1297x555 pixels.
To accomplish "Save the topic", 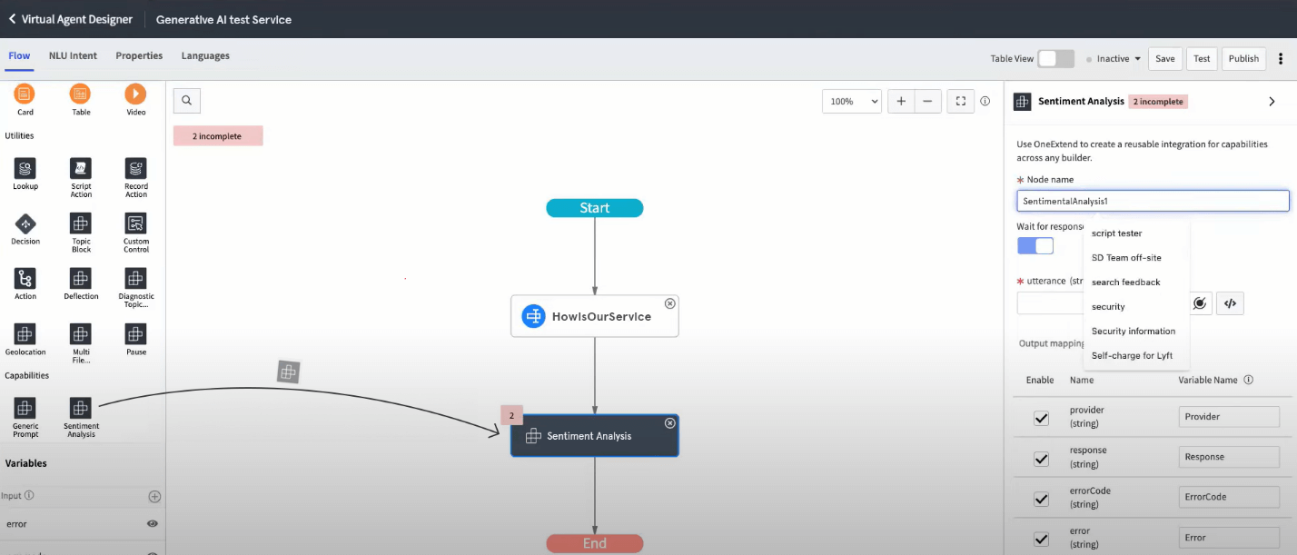I will [1165, 58].
